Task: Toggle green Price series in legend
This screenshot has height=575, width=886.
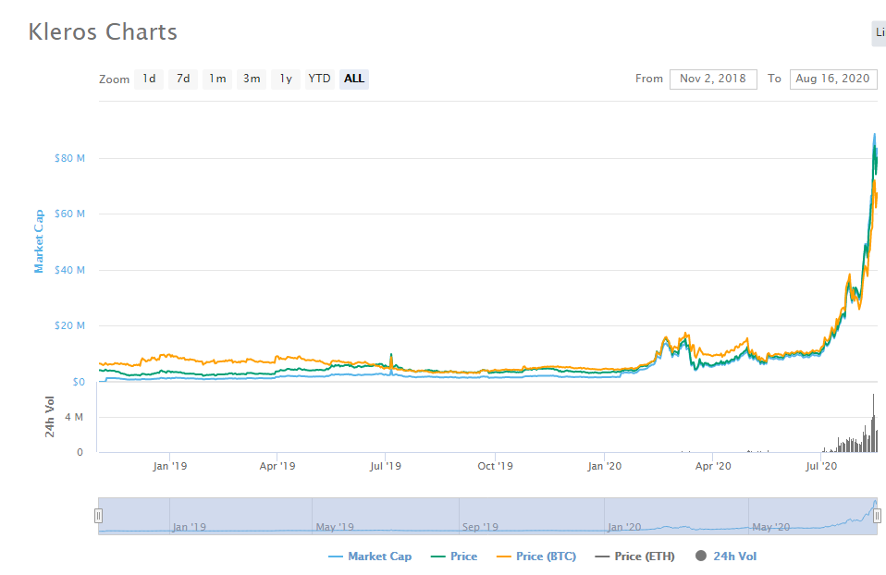Action: [x=454, y=557]
